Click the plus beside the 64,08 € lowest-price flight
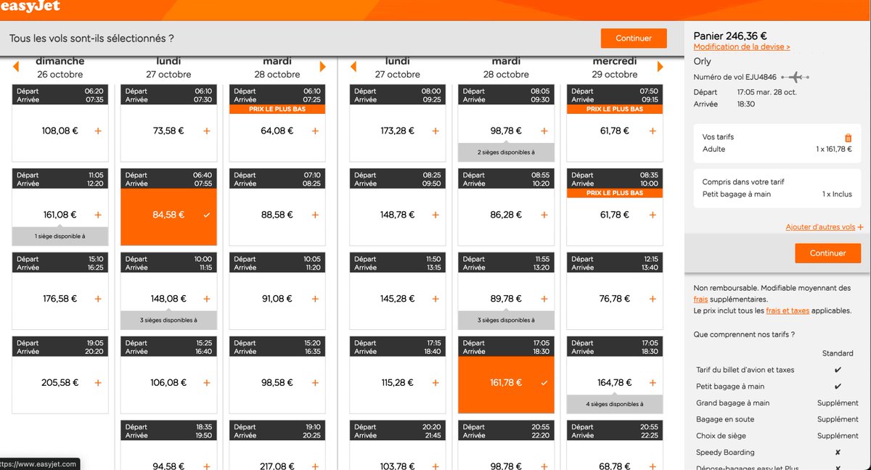This screenshot has height=470, width=871. point(315,131)
